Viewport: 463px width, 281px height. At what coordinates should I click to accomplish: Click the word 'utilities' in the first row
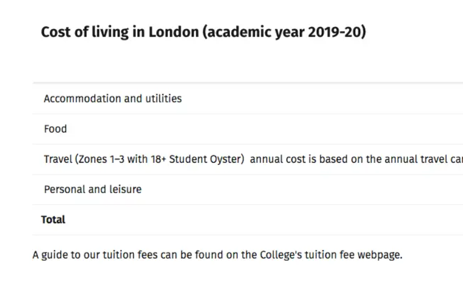[163, 99]
